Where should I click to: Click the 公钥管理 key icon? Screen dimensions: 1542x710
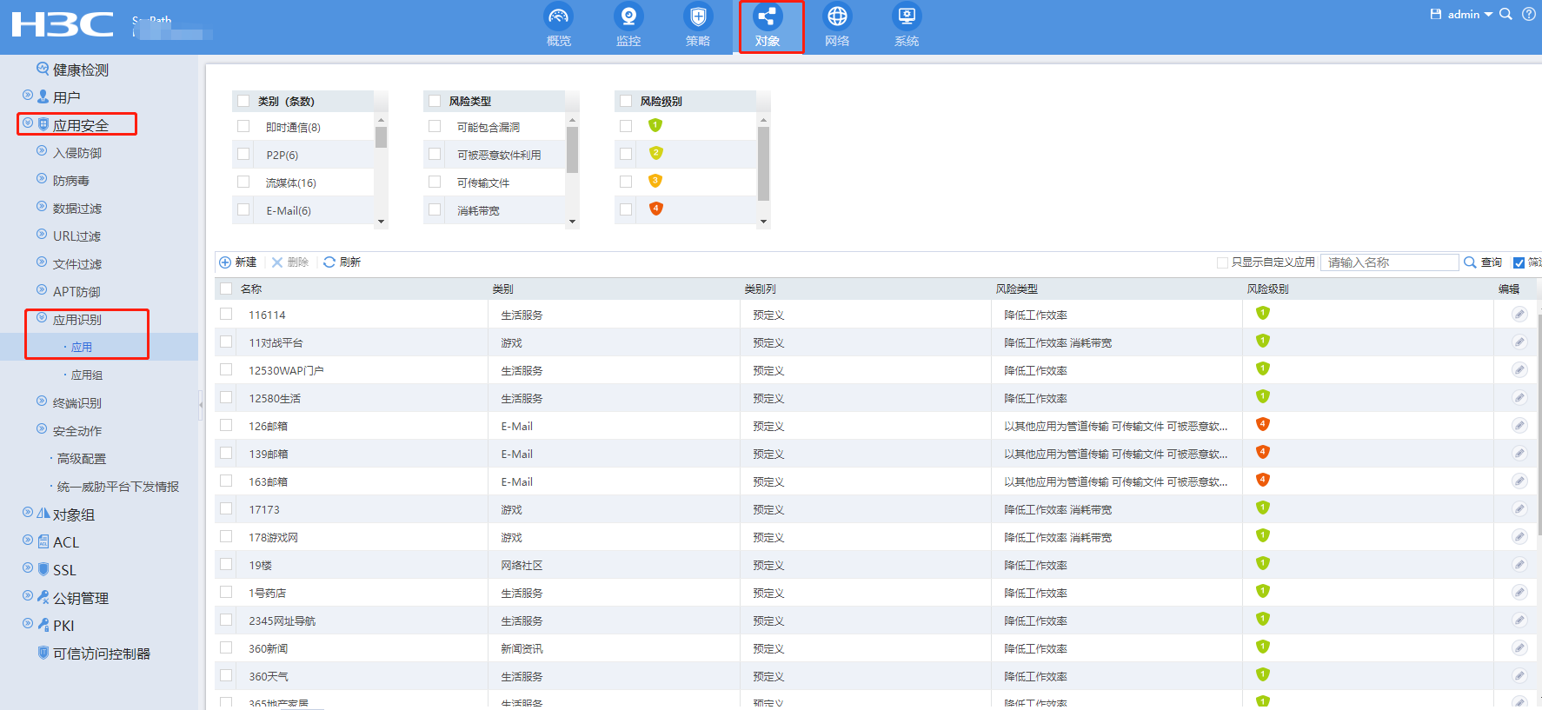(x=43, y=597)
